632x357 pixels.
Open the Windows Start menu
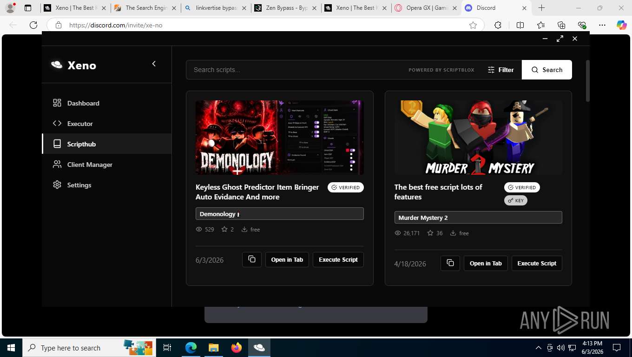click(11, 348)
